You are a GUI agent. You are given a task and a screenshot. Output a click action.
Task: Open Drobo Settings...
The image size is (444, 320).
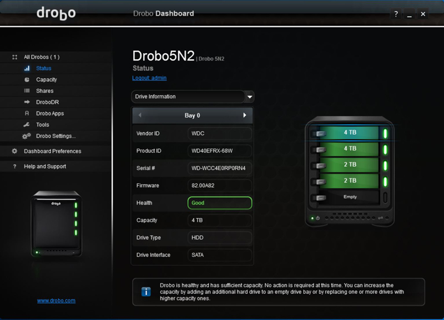click(x=56, y=136)
